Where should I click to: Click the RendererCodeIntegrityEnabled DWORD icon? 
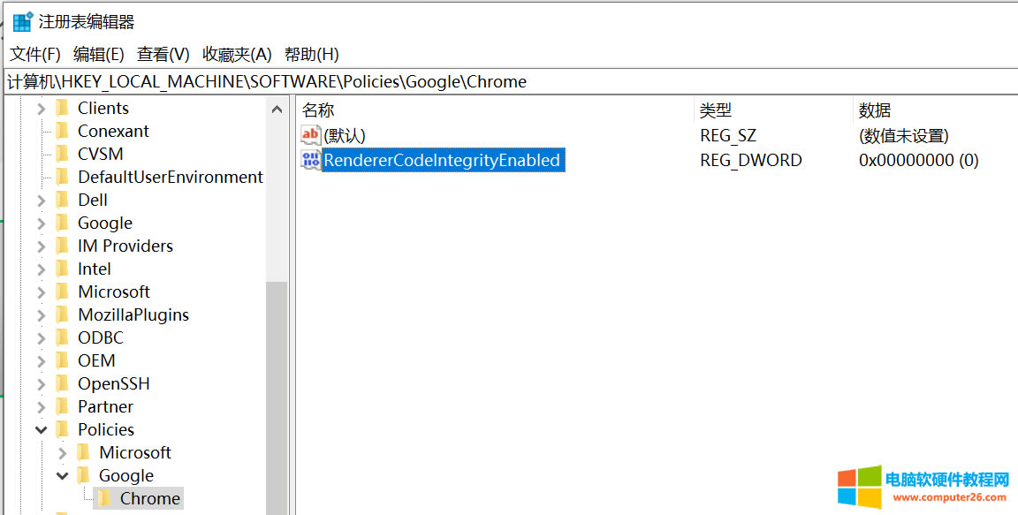tap(310, 160)
